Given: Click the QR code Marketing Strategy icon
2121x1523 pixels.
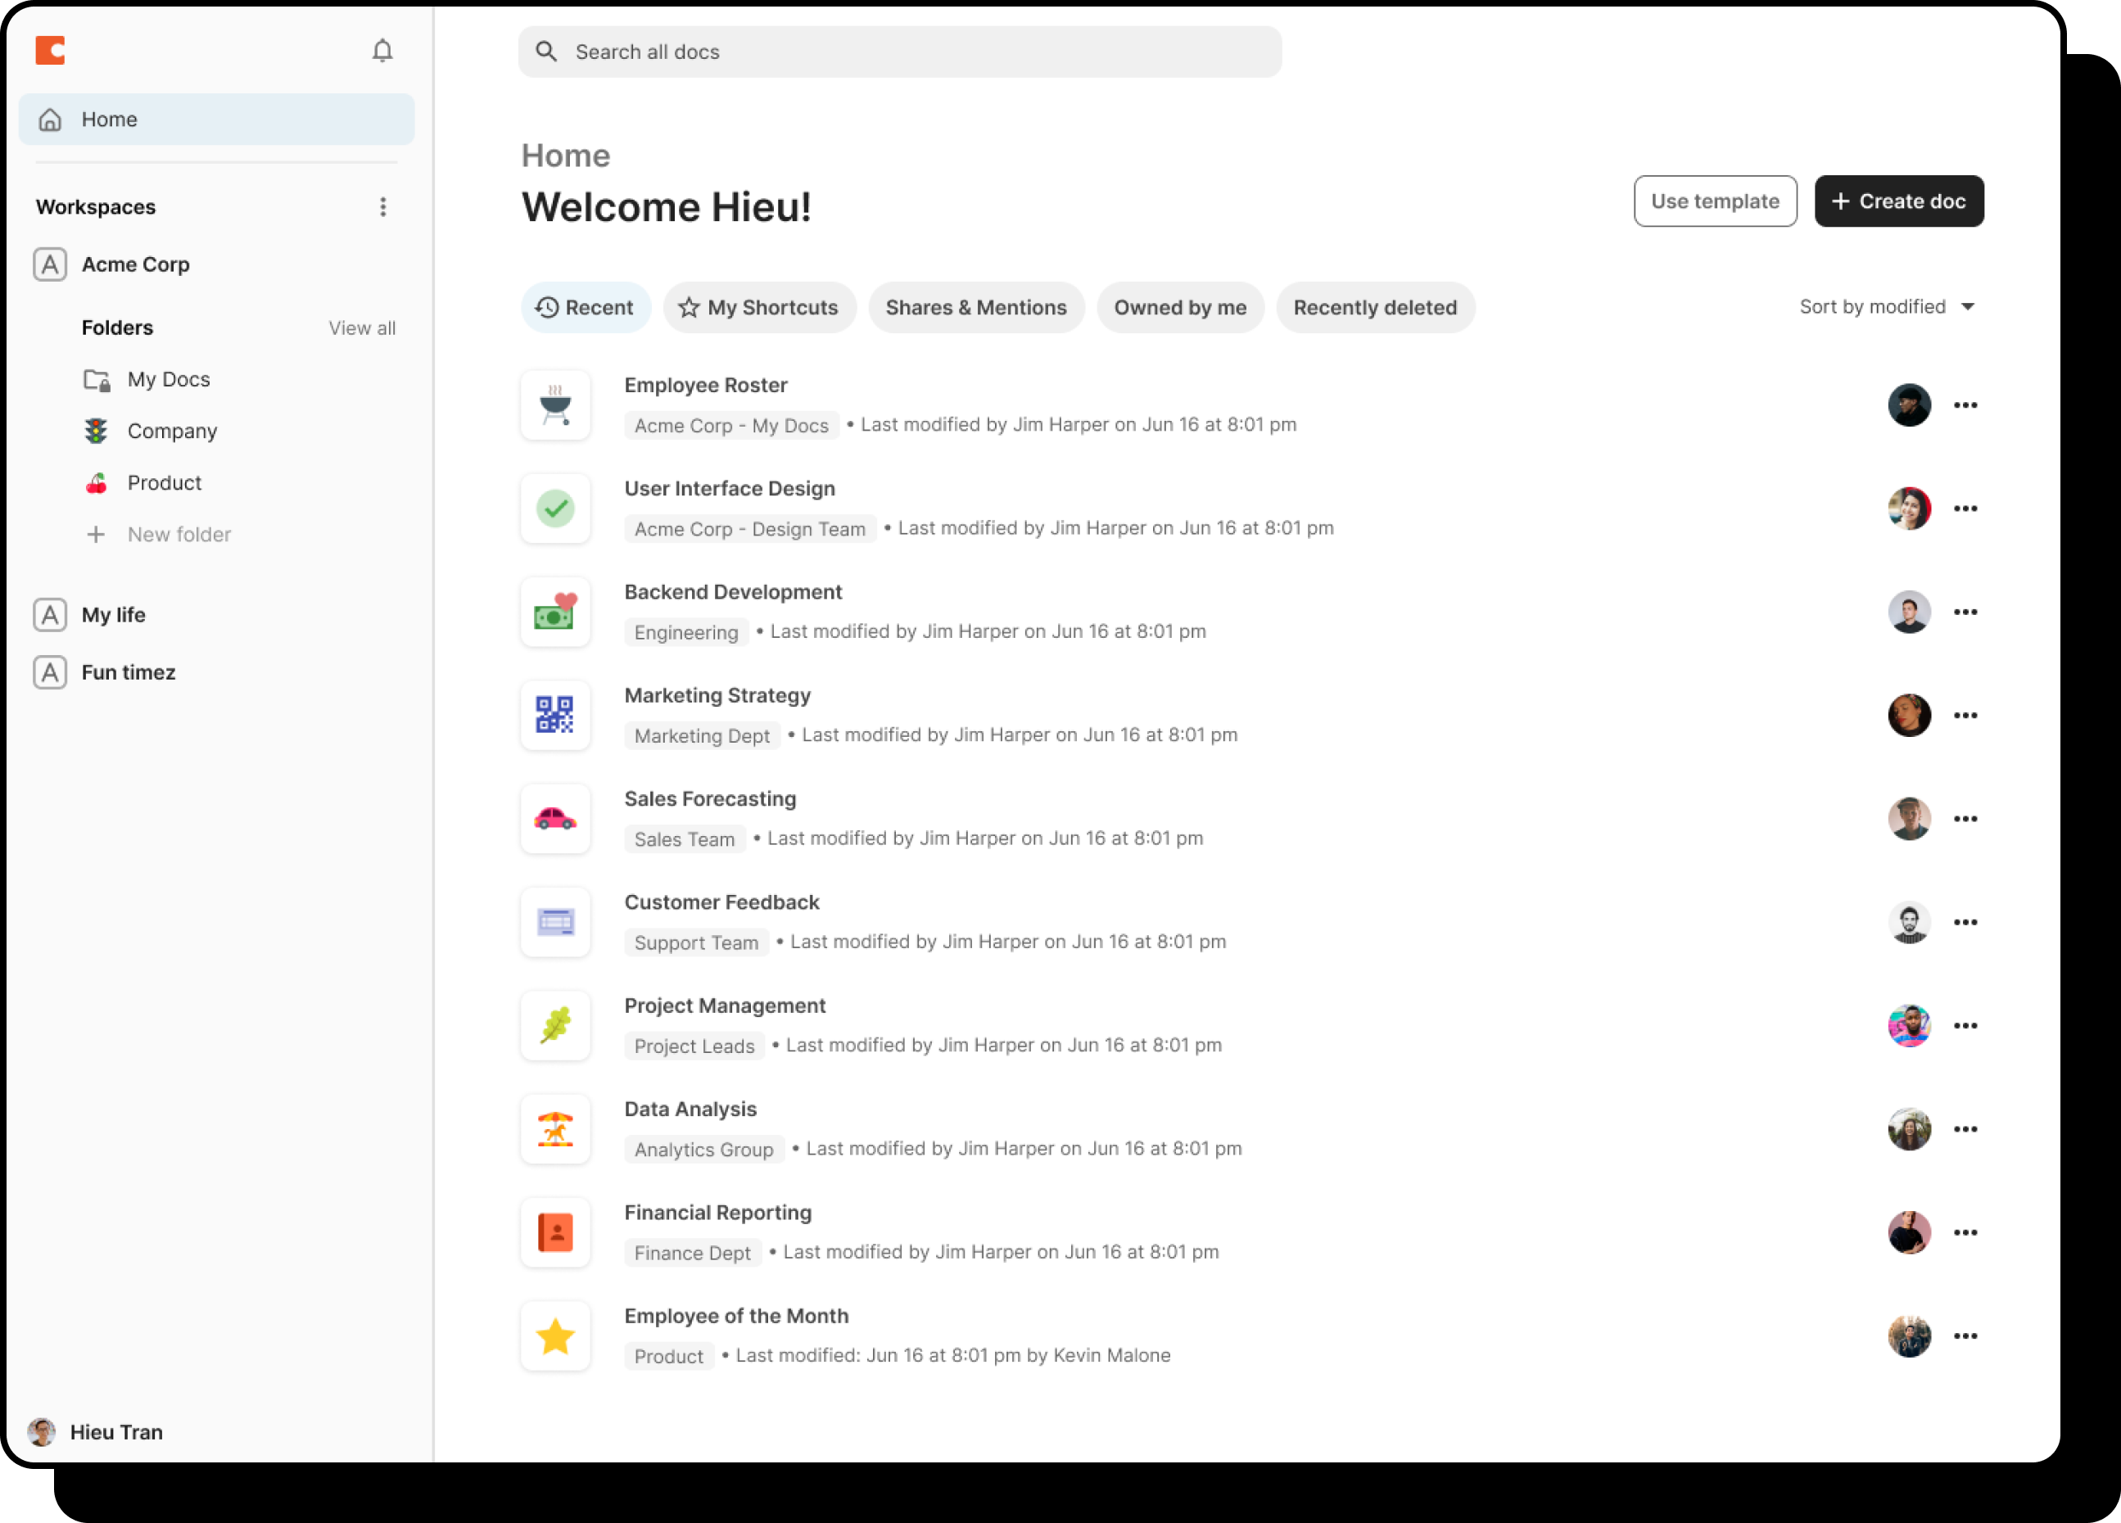Looking at the screenshot, I should click(x=555, y=715).
